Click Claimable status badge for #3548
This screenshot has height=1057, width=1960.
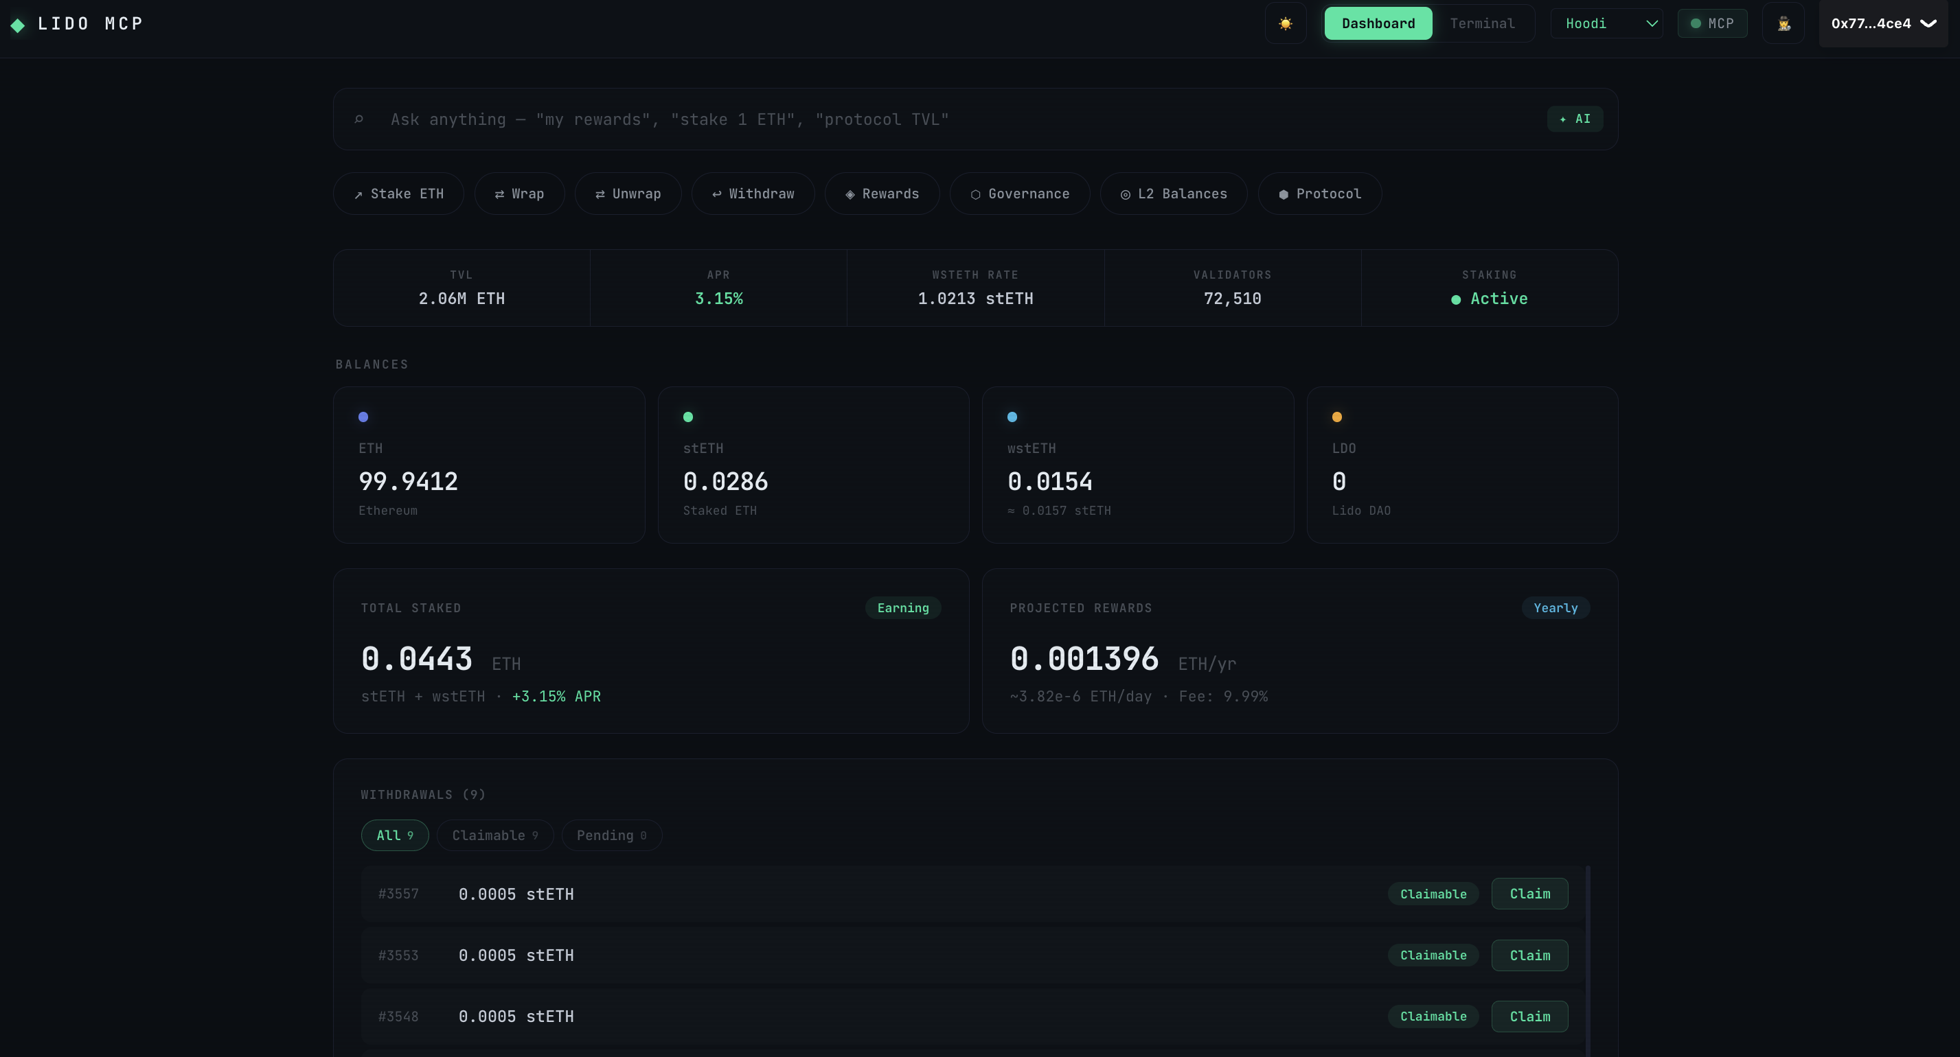coord(1433,1017)
